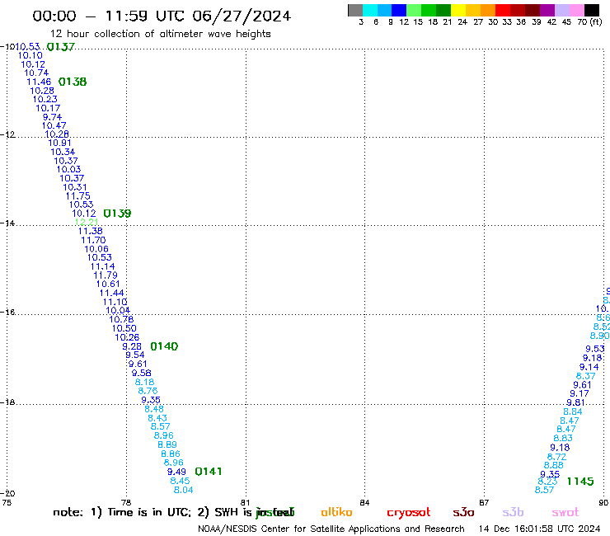Viewport: 610px width, 536px height.
Task: Select the yellow swatch in the height legend
Action: pos(458,10)
